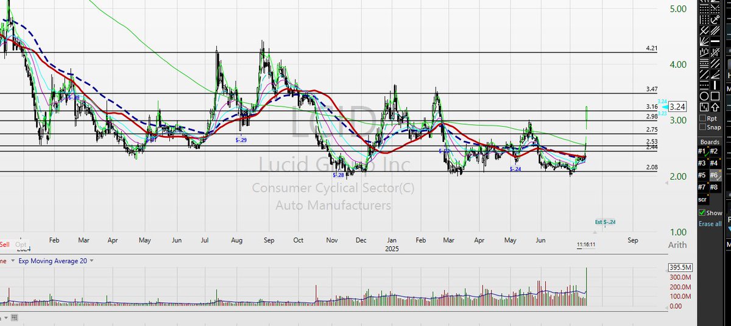The height and width of the screenshot is (326, 731).
Task: Switch to board #3
Action: (x=703, y=163)
